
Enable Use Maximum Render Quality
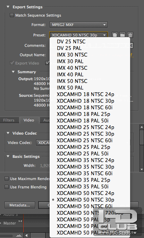[x=7, y=179]
